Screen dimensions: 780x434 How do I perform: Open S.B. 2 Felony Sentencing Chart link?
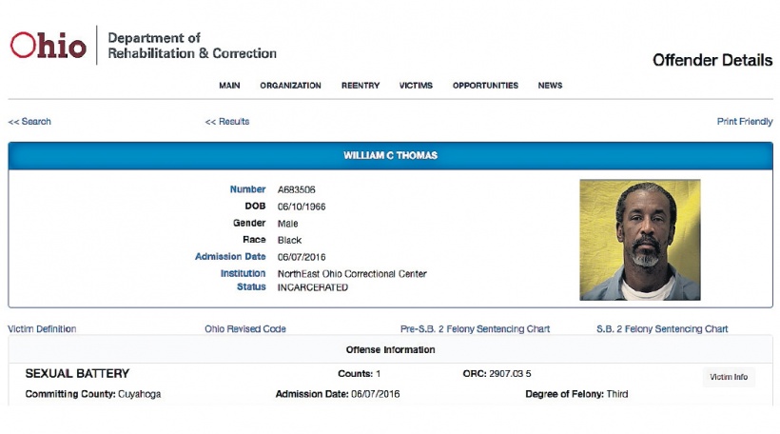(x=662, y=329)
